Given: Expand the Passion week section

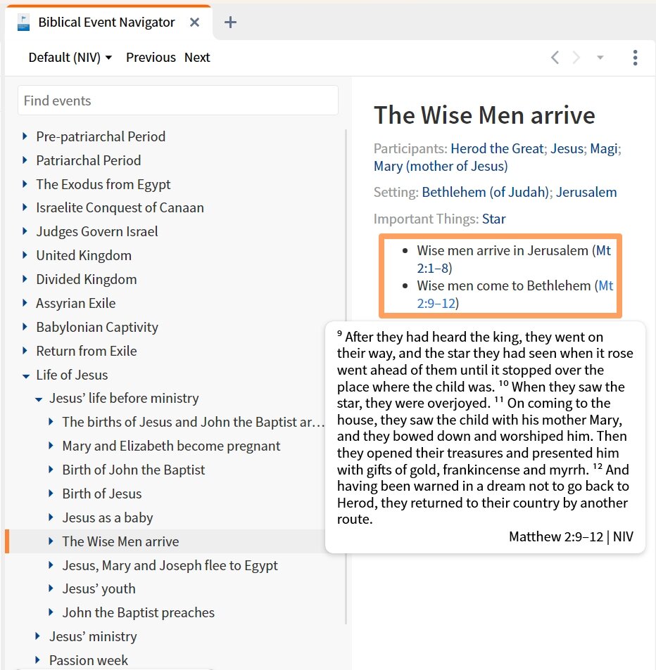Looking at the screenshot, I should (x=37, y=660).
